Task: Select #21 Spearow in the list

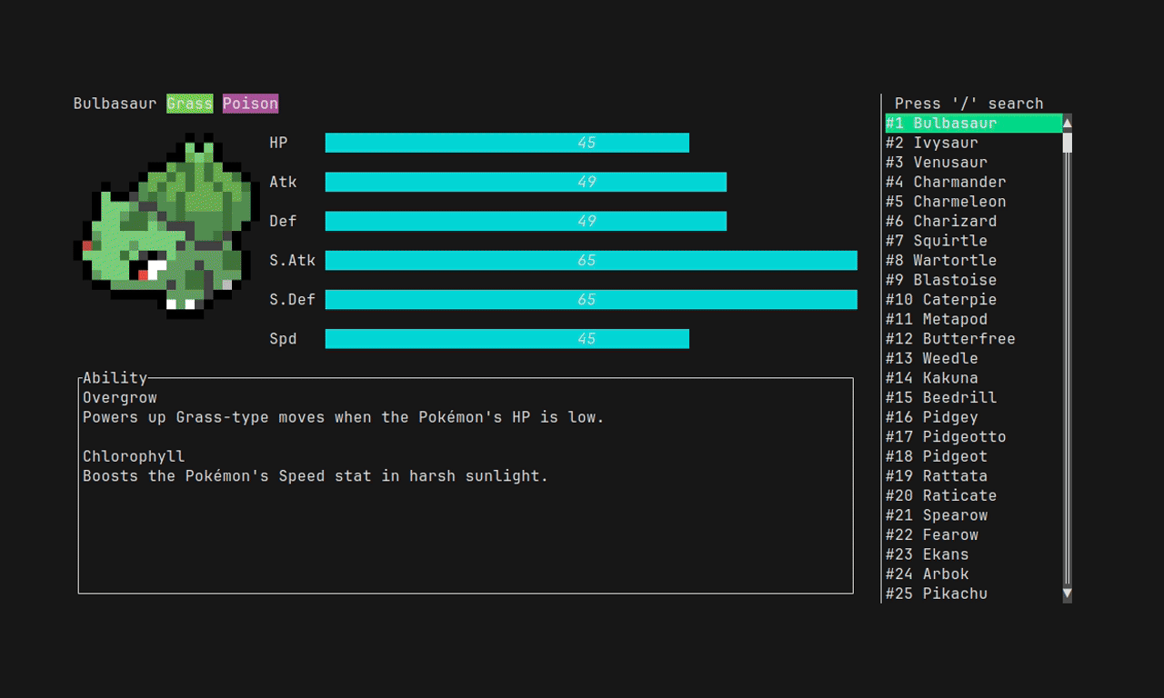Action: (974, 515)
